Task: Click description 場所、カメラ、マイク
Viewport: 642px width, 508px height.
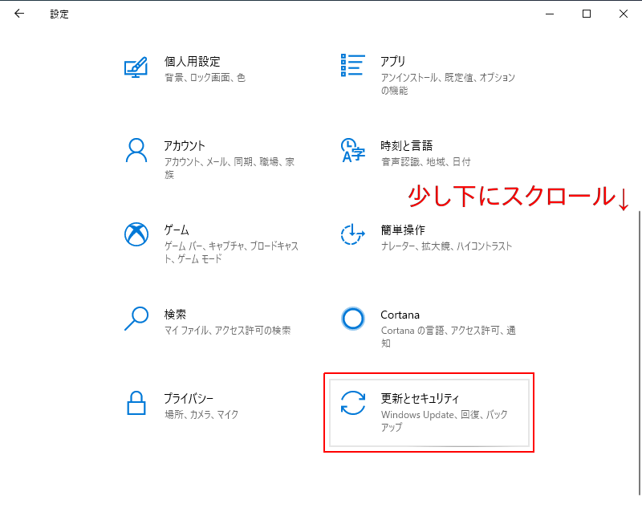Action: point(201,414)
